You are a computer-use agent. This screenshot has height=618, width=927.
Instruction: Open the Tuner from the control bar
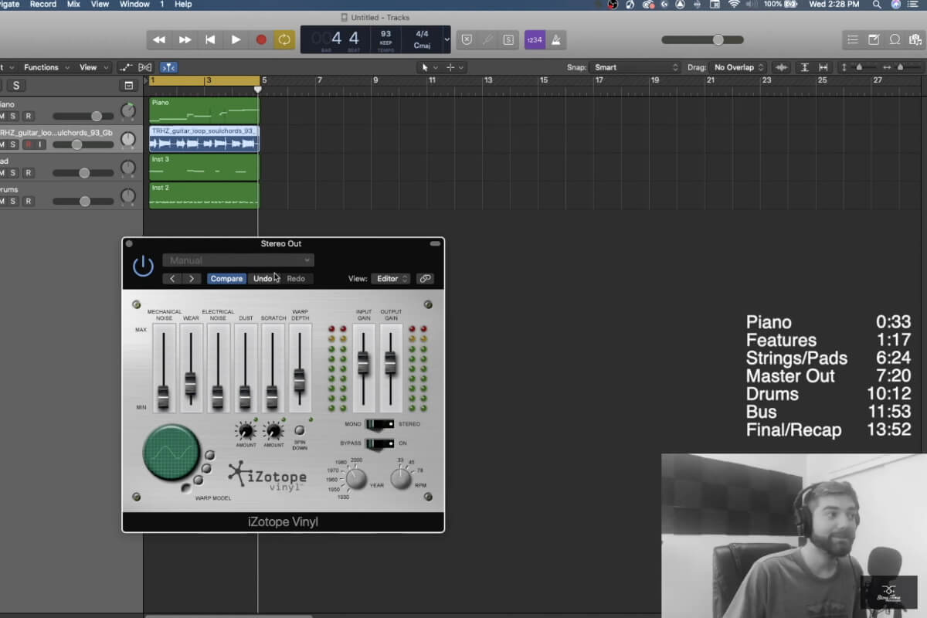click(487, 39)
